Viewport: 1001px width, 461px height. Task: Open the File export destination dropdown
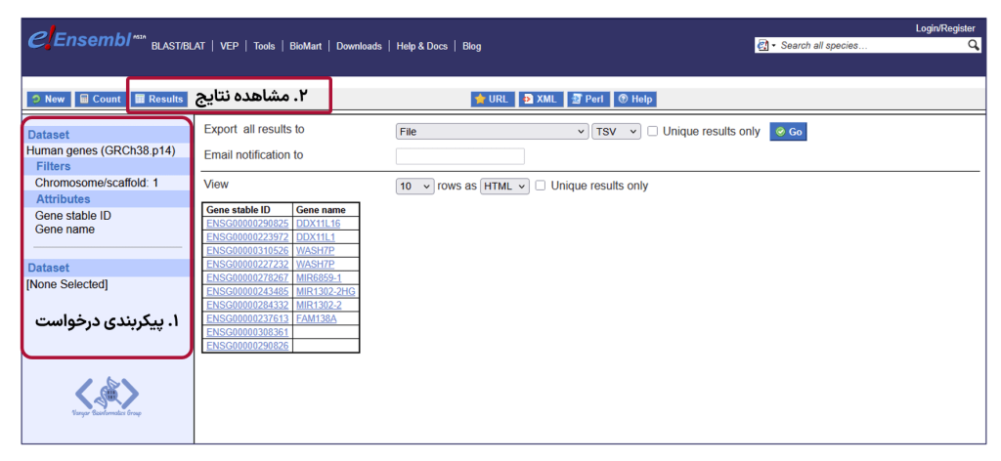tap(491, 131)
